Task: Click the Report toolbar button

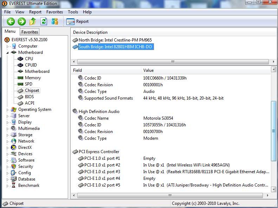Action: (x=77, y=21)
